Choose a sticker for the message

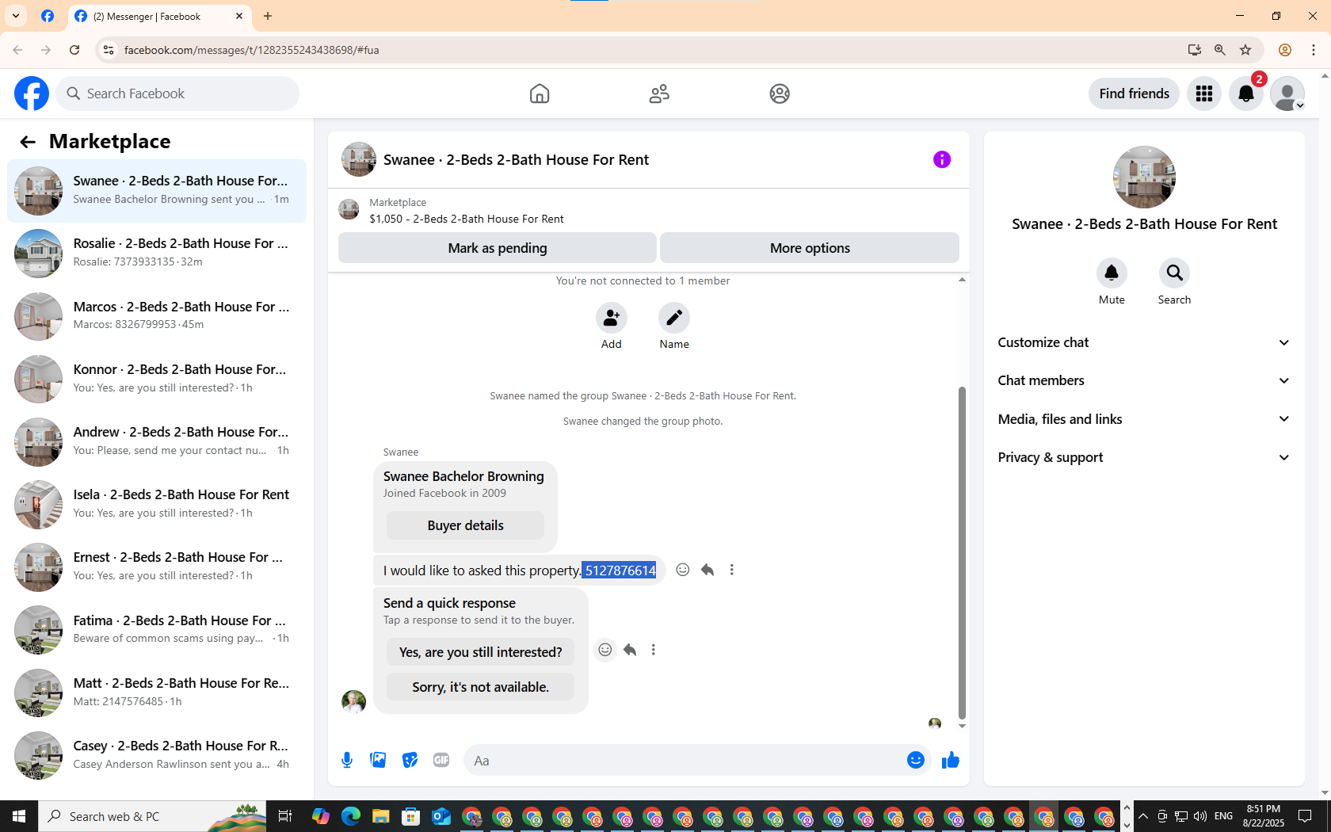tap(410, 761)
